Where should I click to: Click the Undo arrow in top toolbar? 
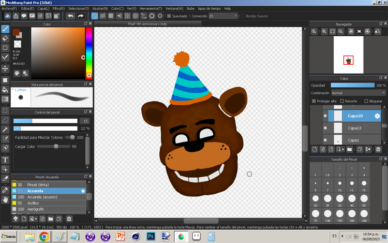[x=70, y=16]
